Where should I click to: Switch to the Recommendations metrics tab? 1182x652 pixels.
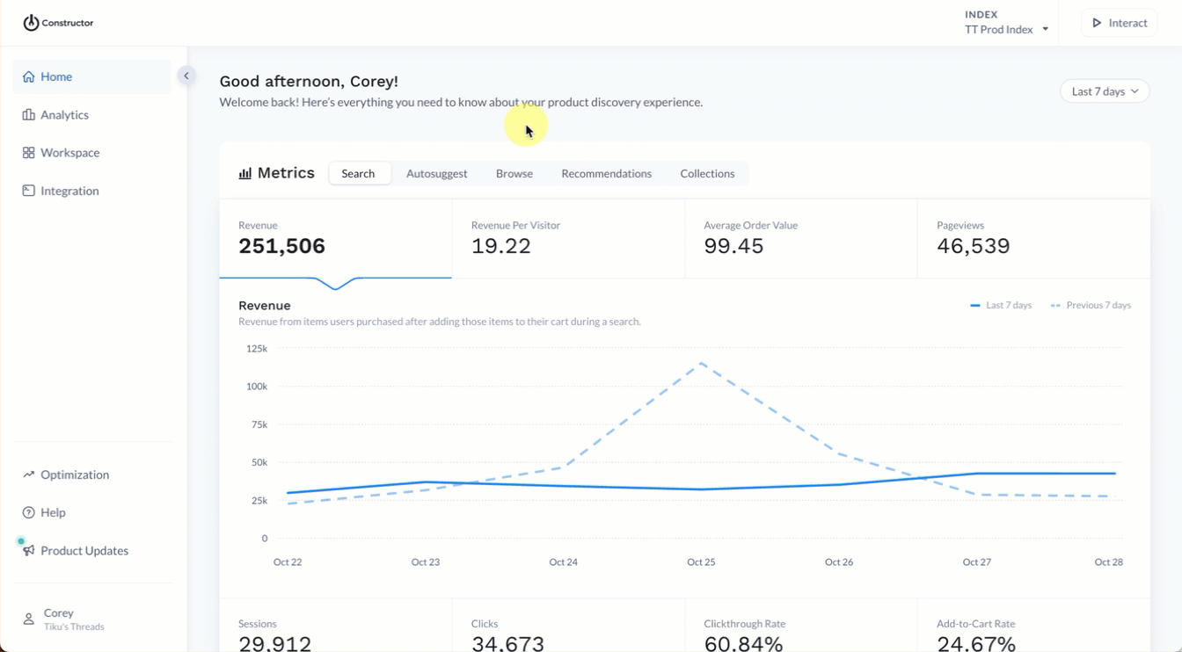coord(607,174)
